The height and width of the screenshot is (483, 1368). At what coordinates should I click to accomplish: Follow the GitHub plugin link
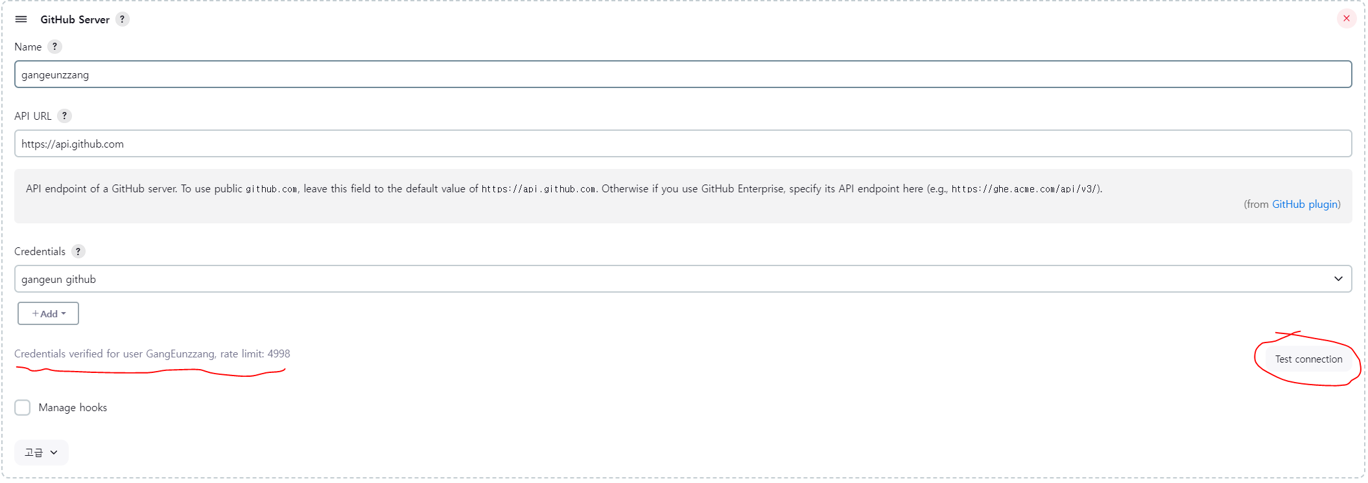click(1304, 204)
